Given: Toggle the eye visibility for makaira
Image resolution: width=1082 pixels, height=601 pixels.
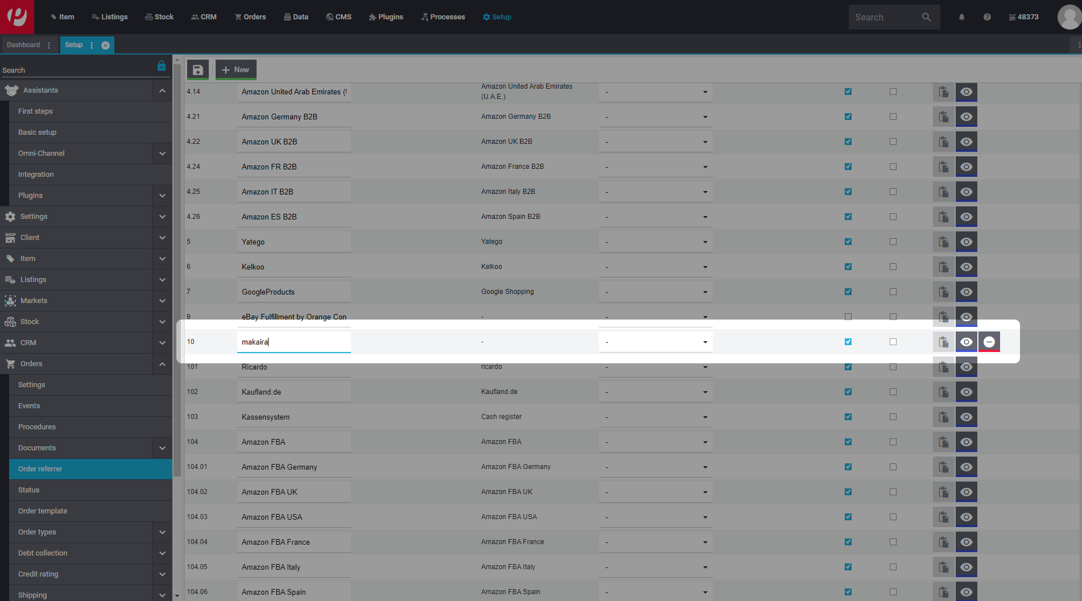Looking at the screenshot, I should point(966,342).
